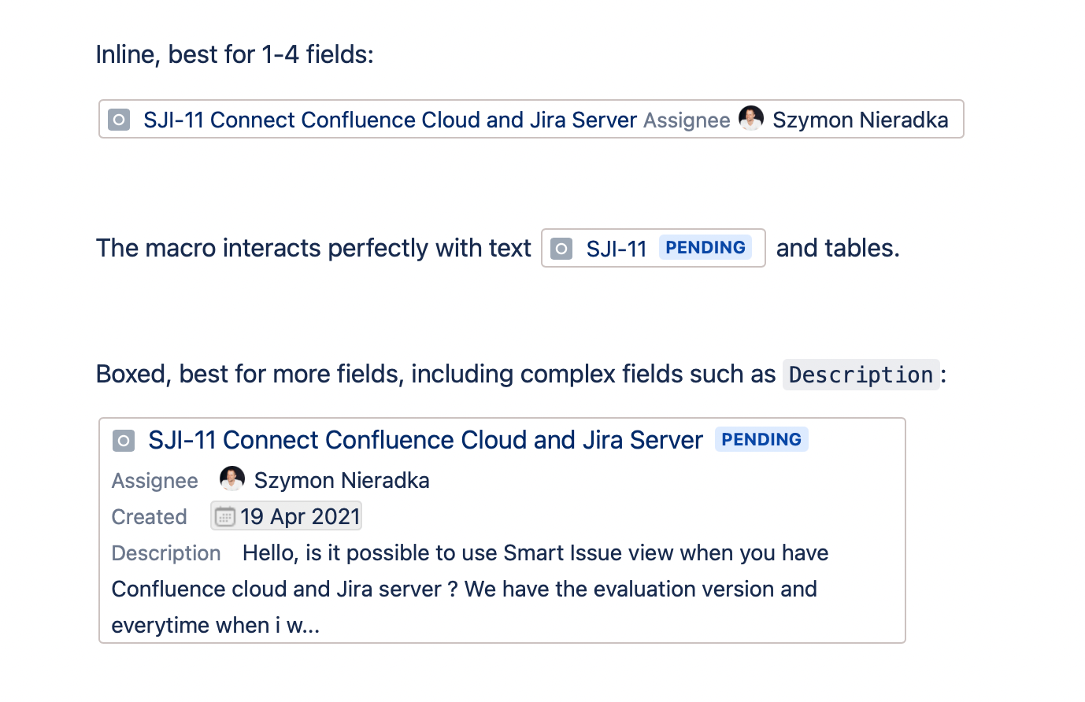This screenshot has height=702, width=1085.
Task: Click issue type icon in the boxed macro header
Action: coord(124,440)
